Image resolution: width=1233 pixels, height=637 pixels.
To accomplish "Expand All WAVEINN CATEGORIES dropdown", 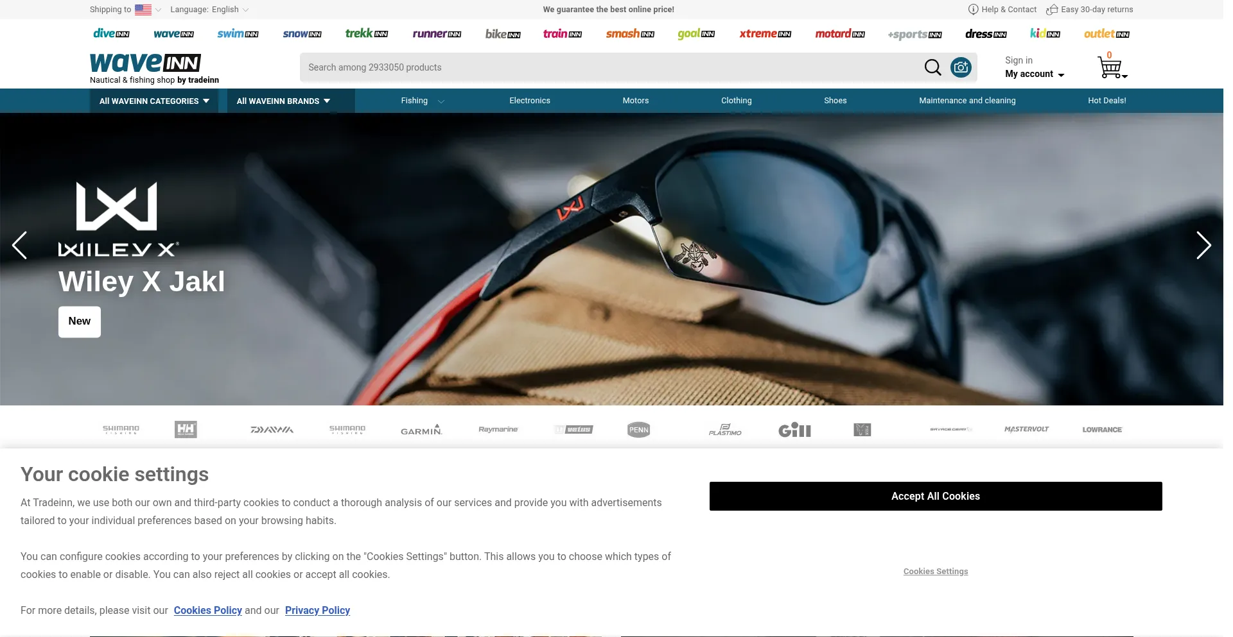I will tap(154, 101).
